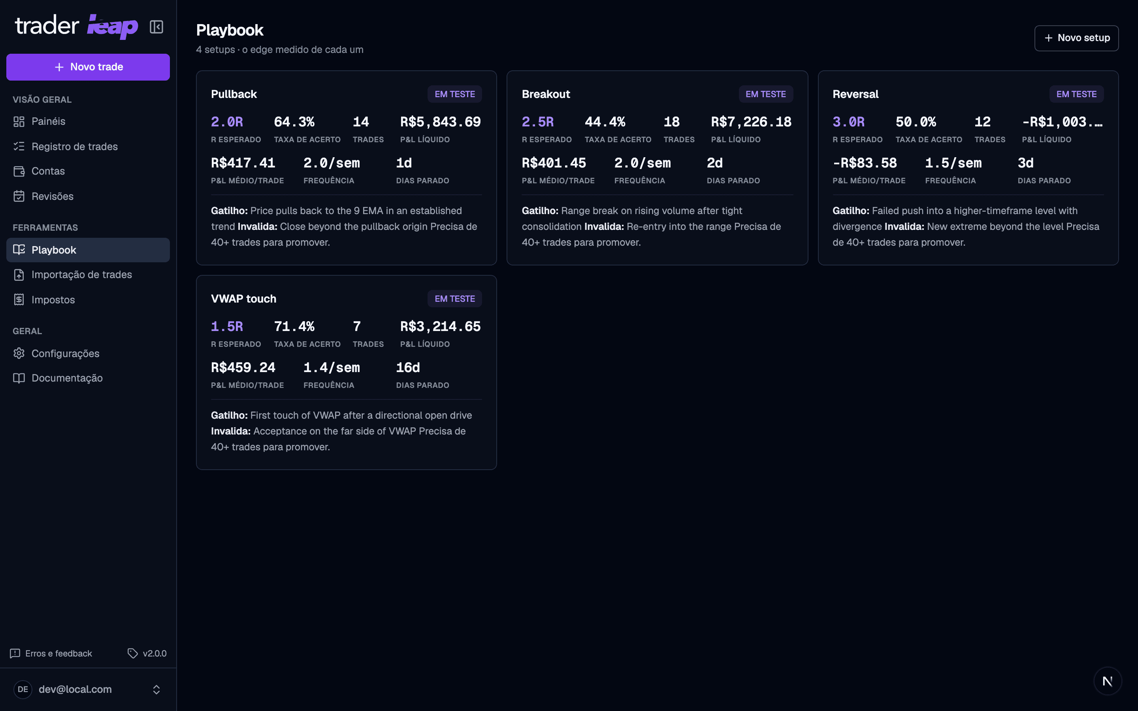Click the -R$83.58 average P&L value
1138x711 pixels.
tap(865, 163)
